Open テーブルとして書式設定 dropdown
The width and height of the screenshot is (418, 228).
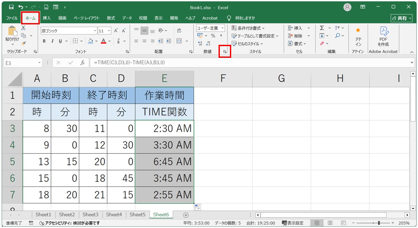click(x=255, y=36)
